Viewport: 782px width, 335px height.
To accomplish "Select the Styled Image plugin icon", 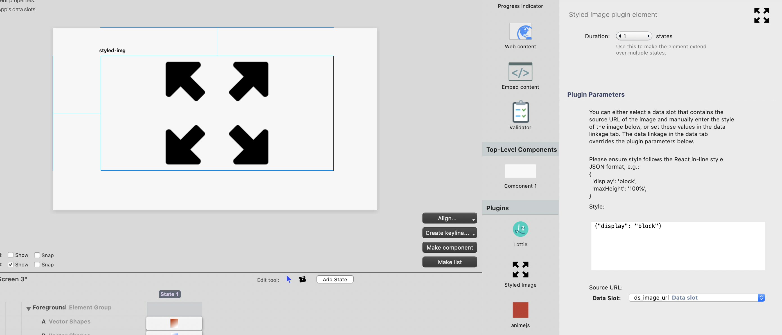I will coord(520,270).
